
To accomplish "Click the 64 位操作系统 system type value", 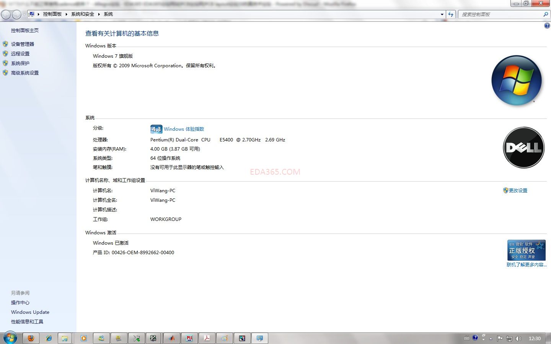I will (165, 158).
